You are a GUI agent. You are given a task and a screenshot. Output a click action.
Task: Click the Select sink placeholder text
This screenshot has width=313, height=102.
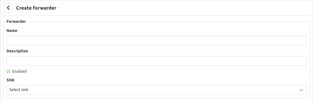click(x=19, y=90)
